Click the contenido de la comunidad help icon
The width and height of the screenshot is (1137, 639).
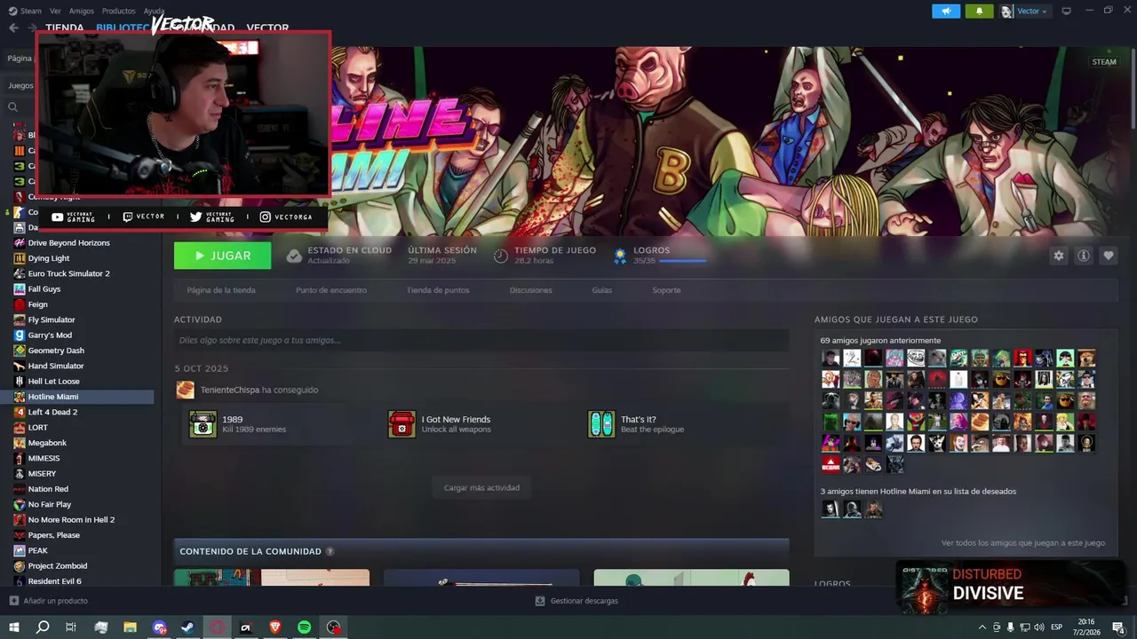pyautogui.click(x=330, y=551)
